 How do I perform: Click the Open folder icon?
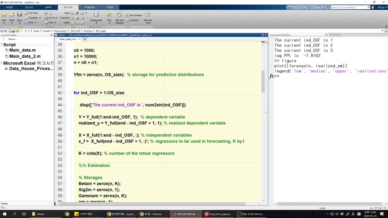pyautogui.click(x=12, y=14)
